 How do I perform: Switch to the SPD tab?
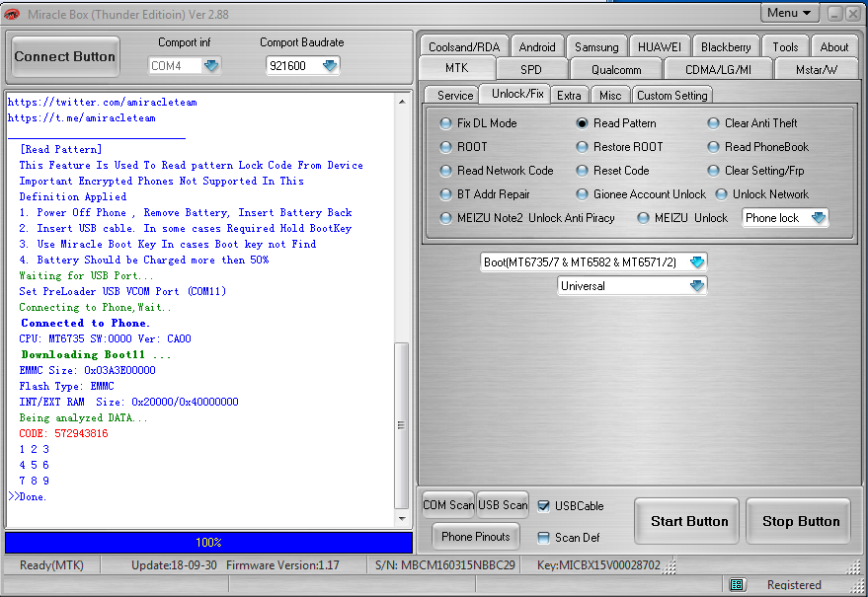point(531,70)
